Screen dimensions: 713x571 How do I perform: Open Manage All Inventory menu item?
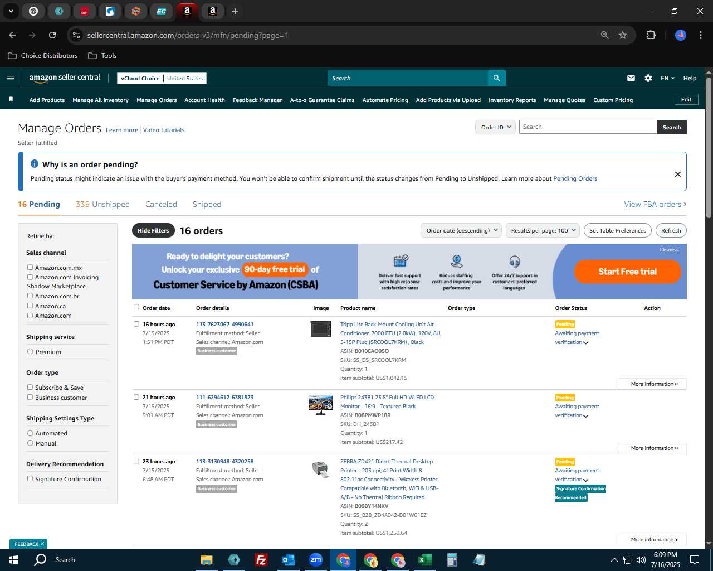(100, 100)
